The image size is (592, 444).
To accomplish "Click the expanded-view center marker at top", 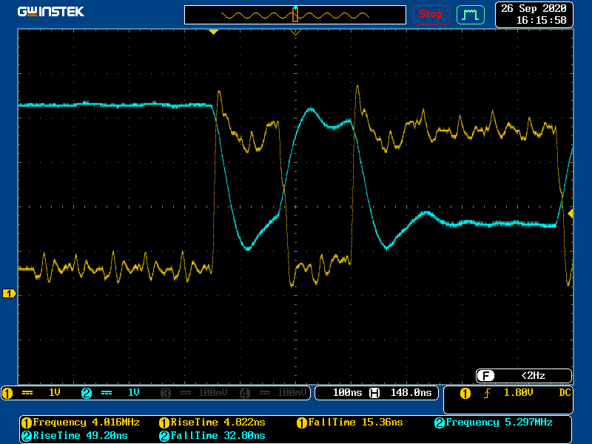I will click(x=295, y=33).
